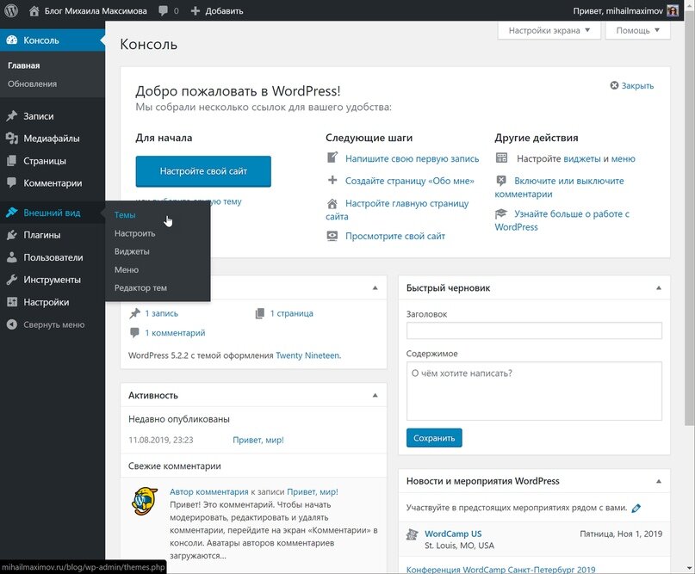This screenshot has width=695, height=574.
Task: Focus the Заголовок input field
Action: click(534, 330)
